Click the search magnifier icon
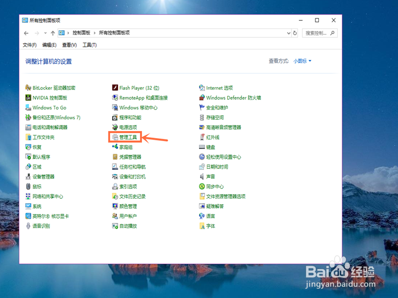The image size is (398, 298). tap(332, 33)
